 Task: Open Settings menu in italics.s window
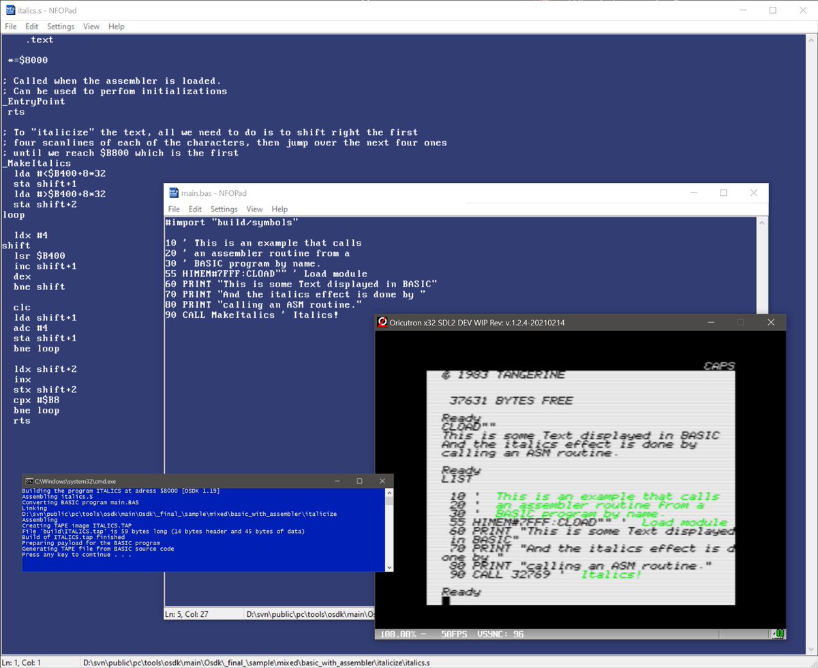coord(61,27)
